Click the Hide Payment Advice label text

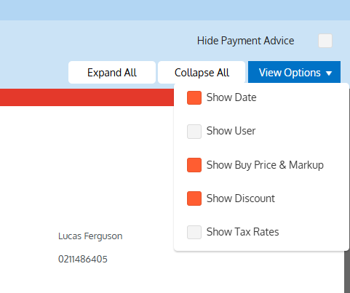point(246,41)
